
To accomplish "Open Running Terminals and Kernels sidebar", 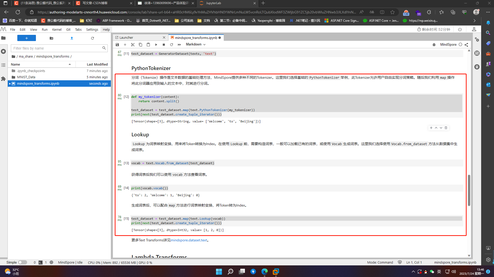I will 3,51.
